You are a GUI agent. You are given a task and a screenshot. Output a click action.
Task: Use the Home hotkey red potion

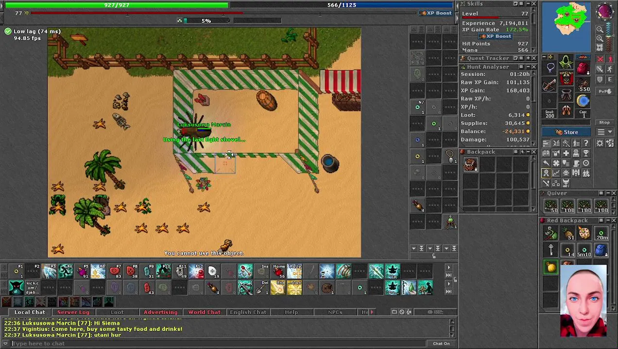(278, 271)
